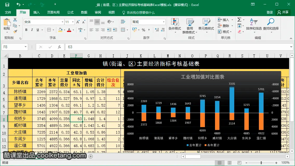Screen dimensions: 295x166
Task: Click the insert function fx button
Action: (59, 47)
